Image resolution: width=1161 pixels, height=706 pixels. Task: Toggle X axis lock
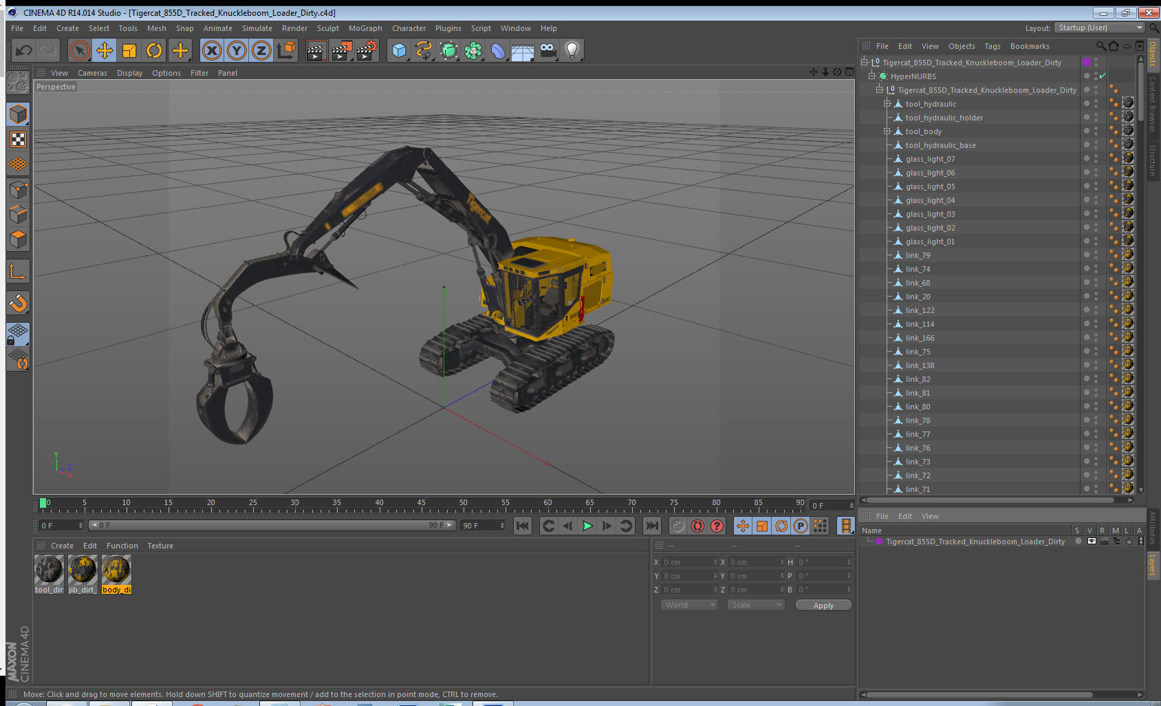click(x=212, y=50)
